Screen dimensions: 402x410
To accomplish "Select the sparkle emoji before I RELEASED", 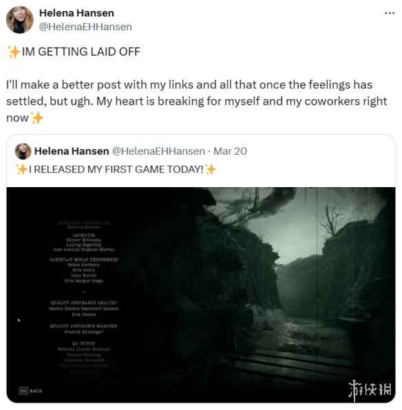I will (x=22, y=169).
